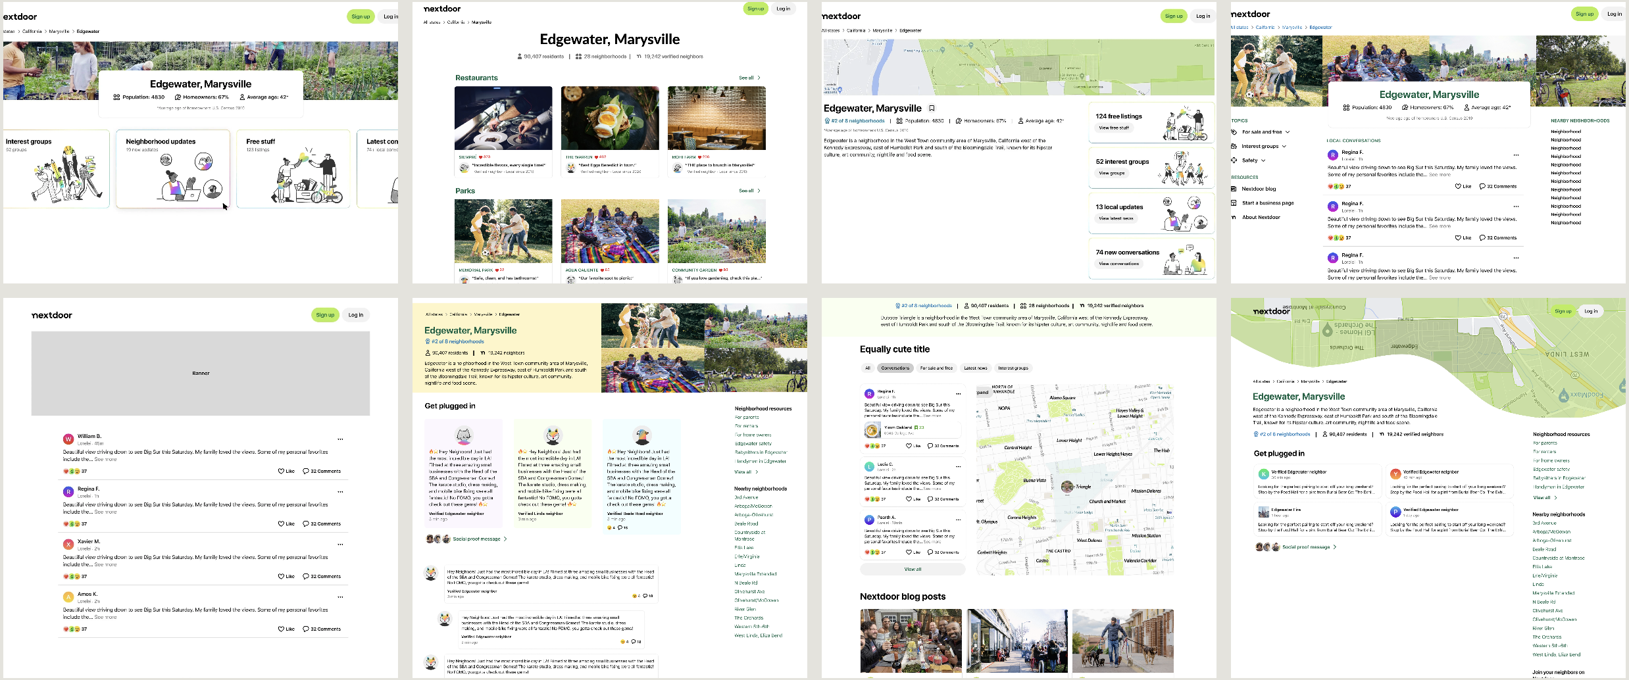Click the THE WARREN egg dish photo

click(x=610, y=118)
